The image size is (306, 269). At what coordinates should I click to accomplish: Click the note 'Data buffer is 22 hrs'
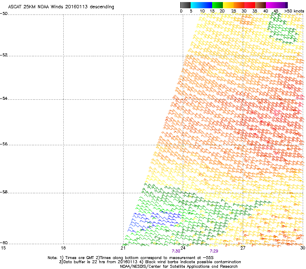[x=84, y=262]
